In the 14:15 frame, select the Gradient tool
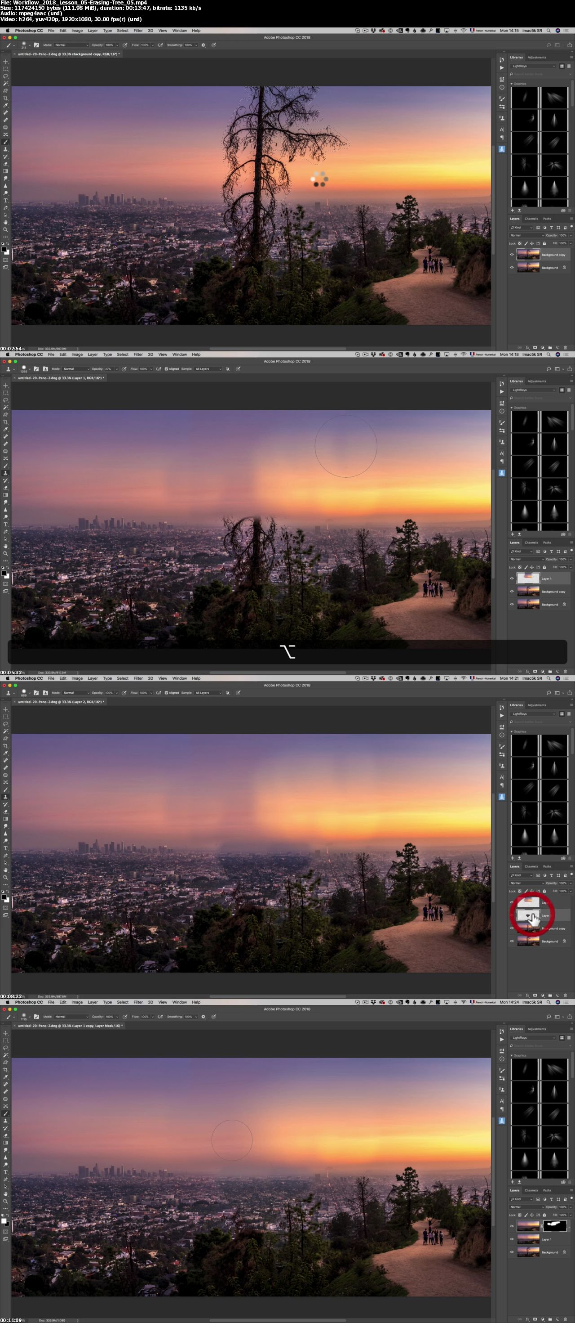The image size is (575, 1323). tap(6, 171)
